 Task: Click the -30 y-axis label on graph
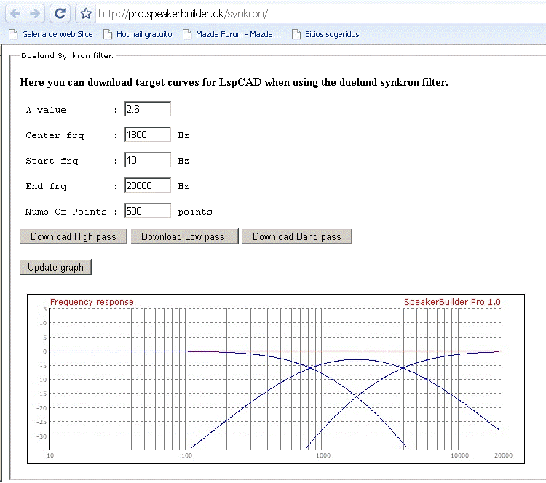tap(41, 436)
